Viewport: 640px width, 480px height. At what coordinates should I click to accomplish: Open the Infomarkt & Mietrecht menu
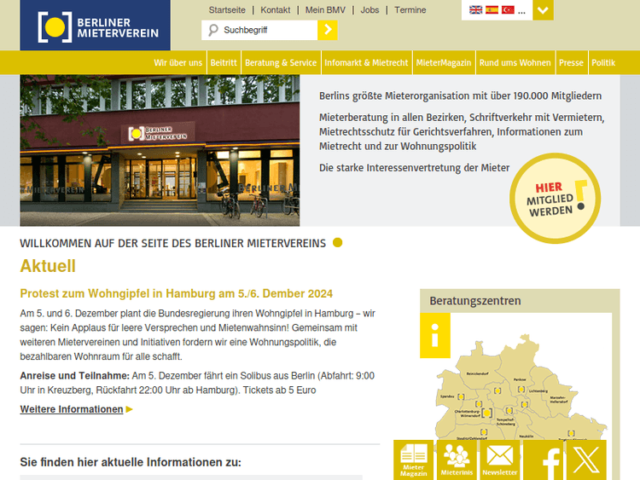(x=366, y=63)
